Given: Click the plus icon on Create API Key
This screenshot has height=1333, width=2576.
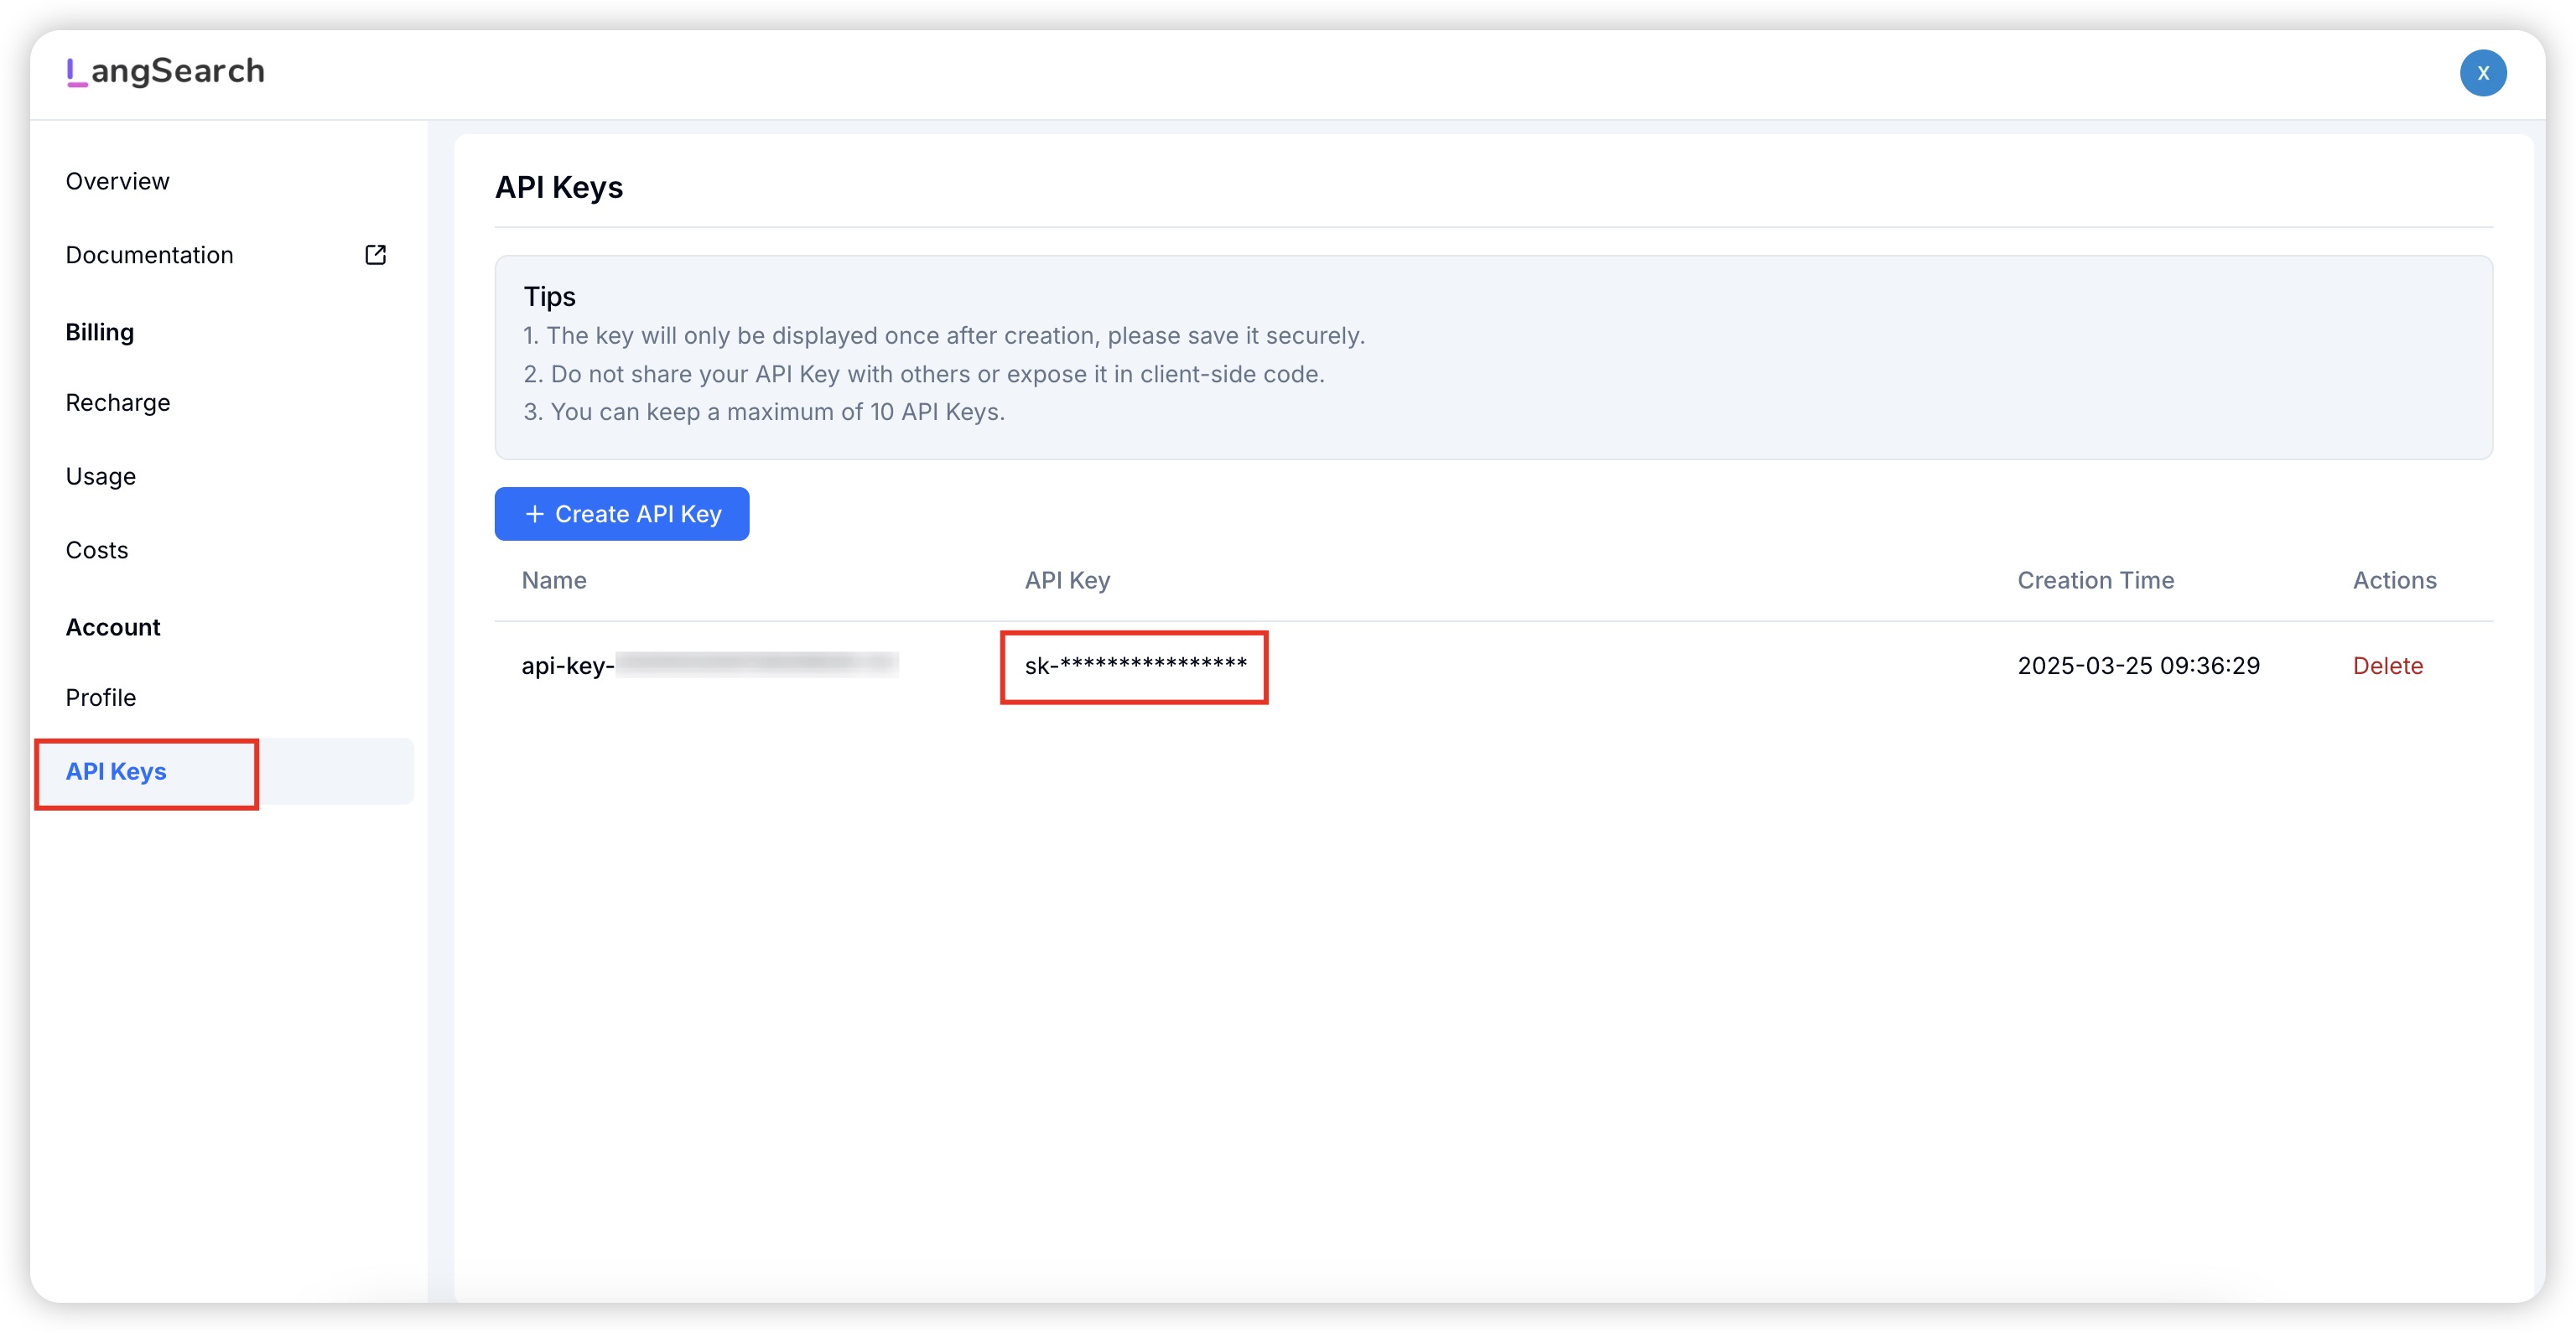Looking at the screenshot, I should click(534, 514).
